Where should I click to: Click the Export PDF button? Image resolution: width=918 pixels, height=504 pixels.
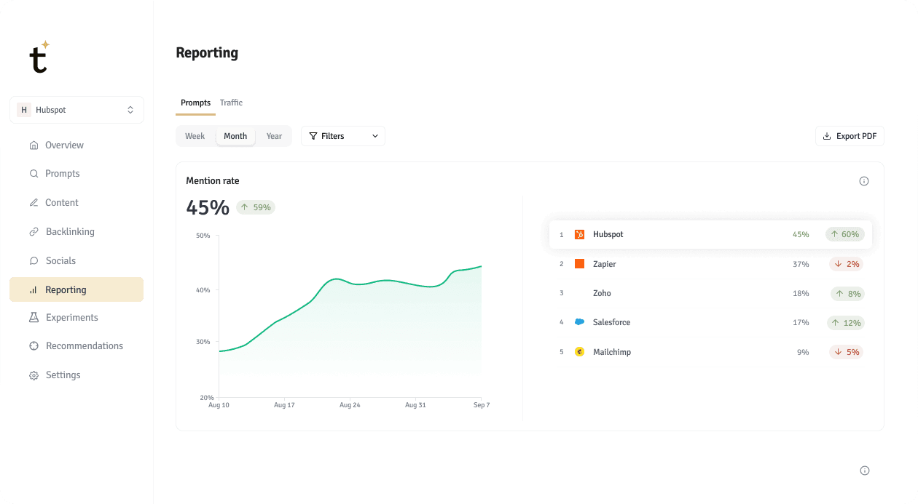pyautogui.click(x=850, y=136)
